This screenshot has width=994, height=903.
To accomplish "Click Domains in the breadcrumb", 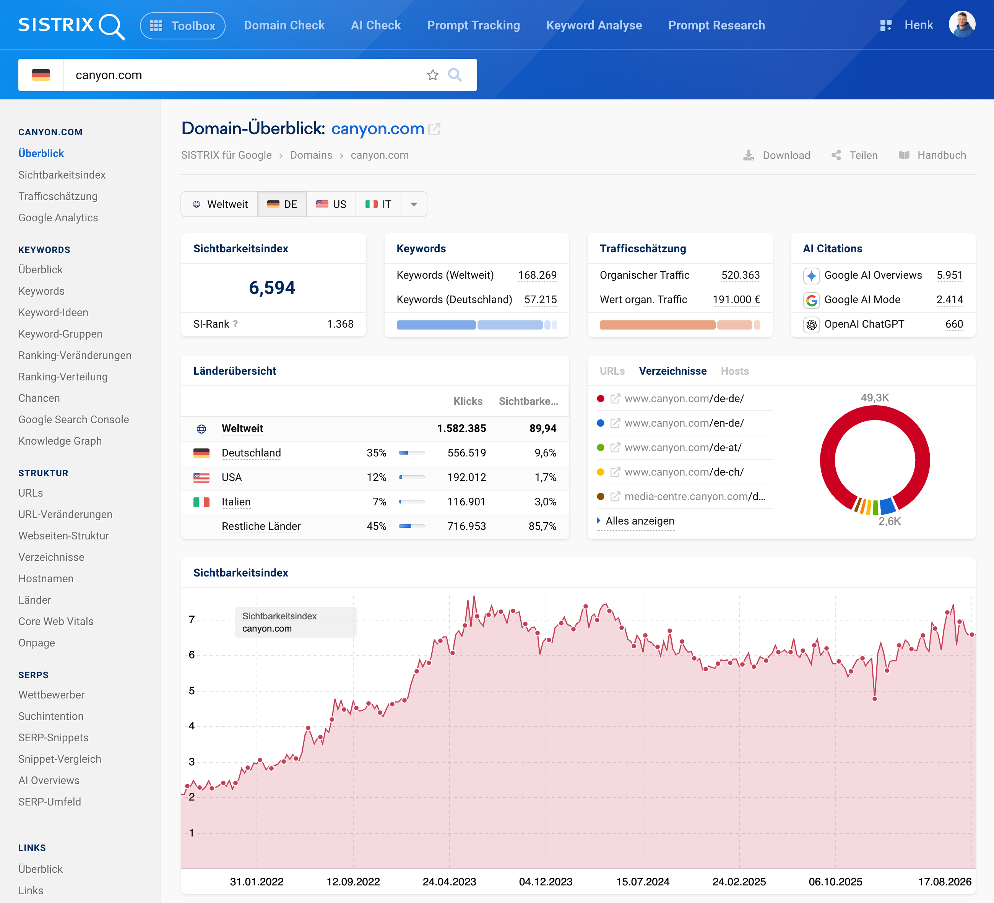I will pos(311,155).
